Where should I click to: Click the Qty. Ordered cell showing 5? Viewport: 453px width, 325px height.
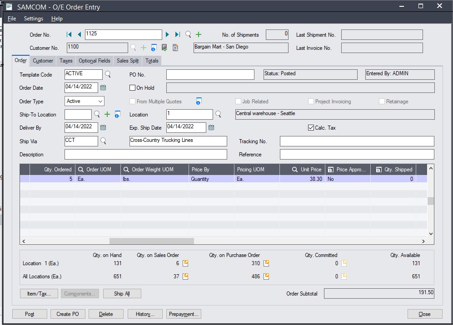tap(53, 179)
